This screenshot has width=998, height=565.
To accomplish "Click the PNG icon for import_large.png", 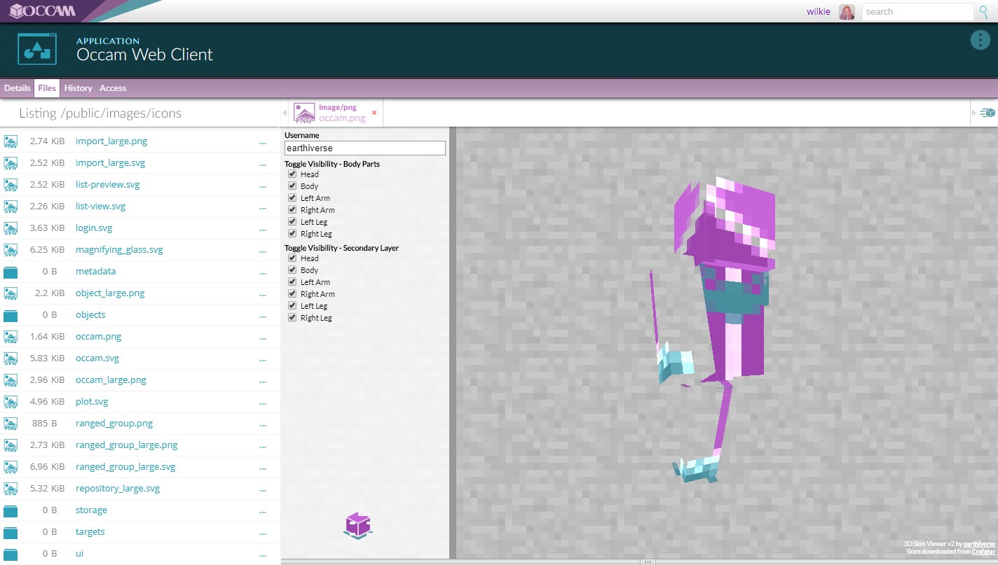I will (x=11, y=141).
